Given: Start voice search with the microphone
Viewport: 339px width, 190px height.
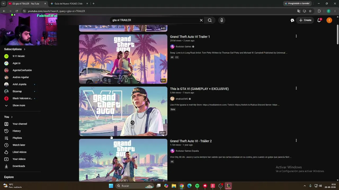Looking at the screenshot, I should [222, 20].
